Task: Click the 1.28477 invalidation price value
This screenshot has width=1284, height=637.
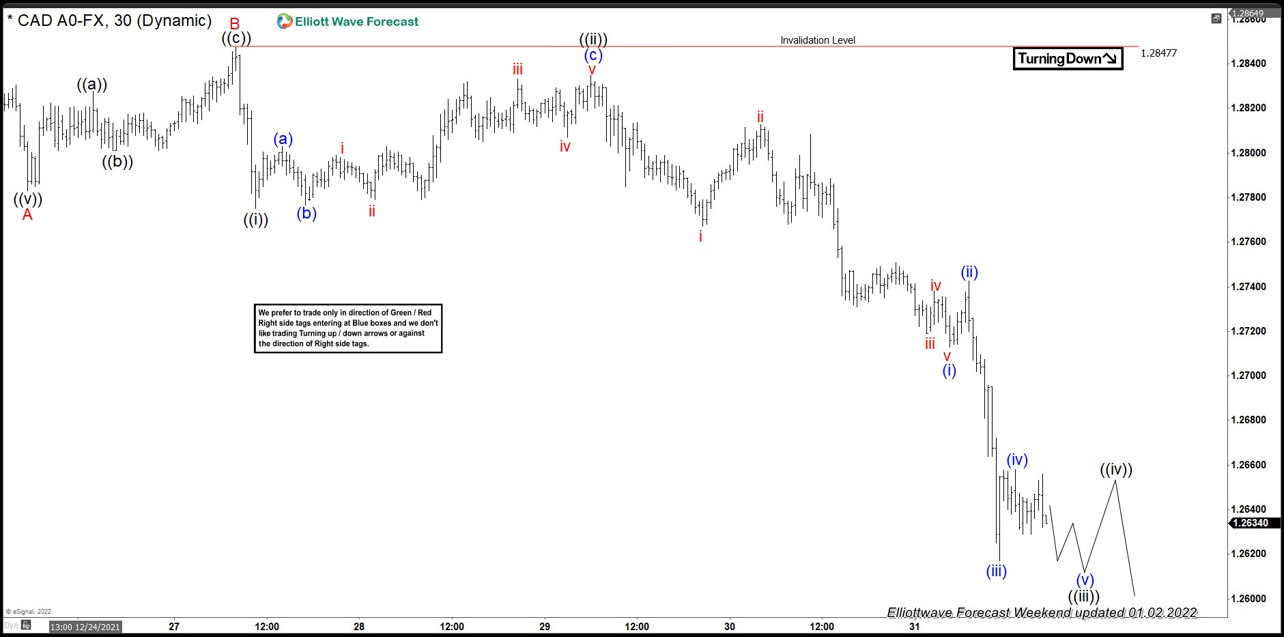Action: click(x=1158, y=53)
